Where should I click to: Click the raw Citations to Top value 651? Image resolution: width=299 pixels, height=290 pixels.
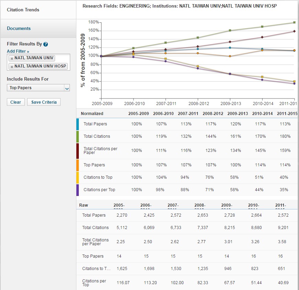coord(281,269)
